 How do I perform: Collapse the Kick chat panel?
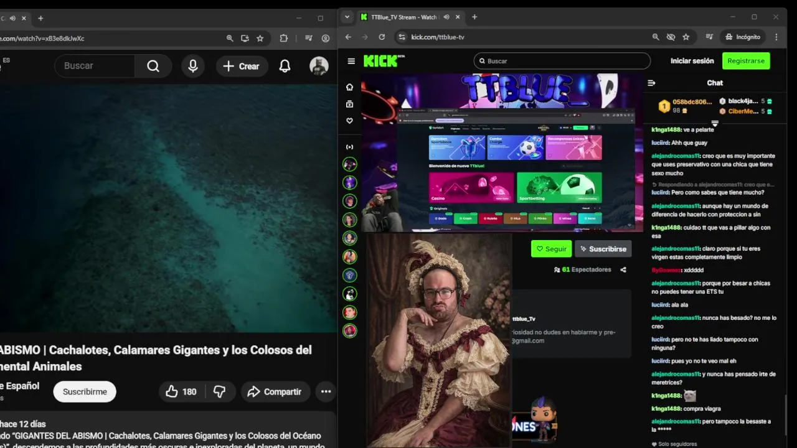click(651, 83)
